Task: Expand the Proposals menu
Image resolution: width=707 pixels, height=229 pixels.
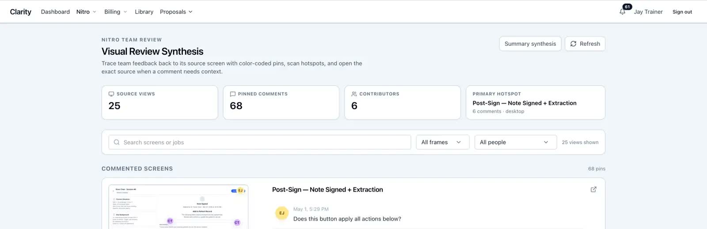Action: point(176,12)
